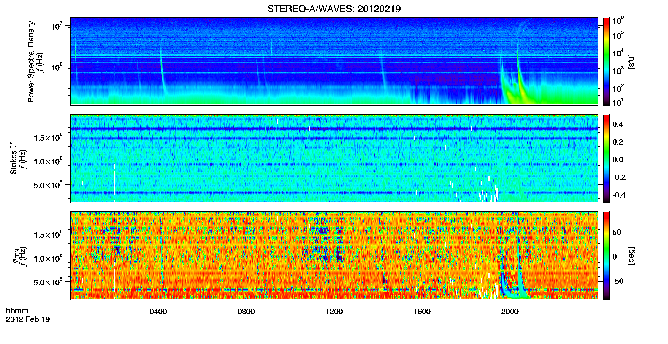The image size is (668, 344).
Task: Click the 0400 time tick label
Action: [158, 311]
